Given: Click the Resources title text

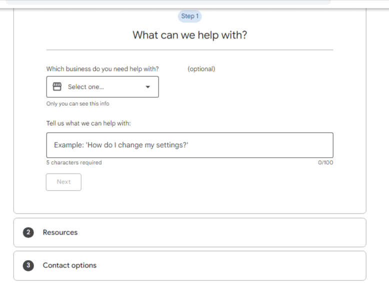Looking at the screenshot, I should [x=60, y=233].
